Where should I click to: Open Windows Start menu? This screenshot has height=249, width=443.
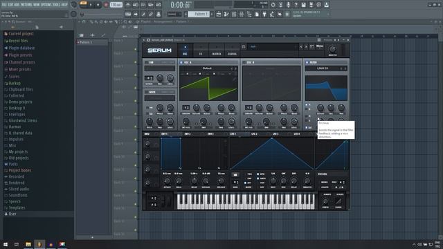tap(5, 244)
